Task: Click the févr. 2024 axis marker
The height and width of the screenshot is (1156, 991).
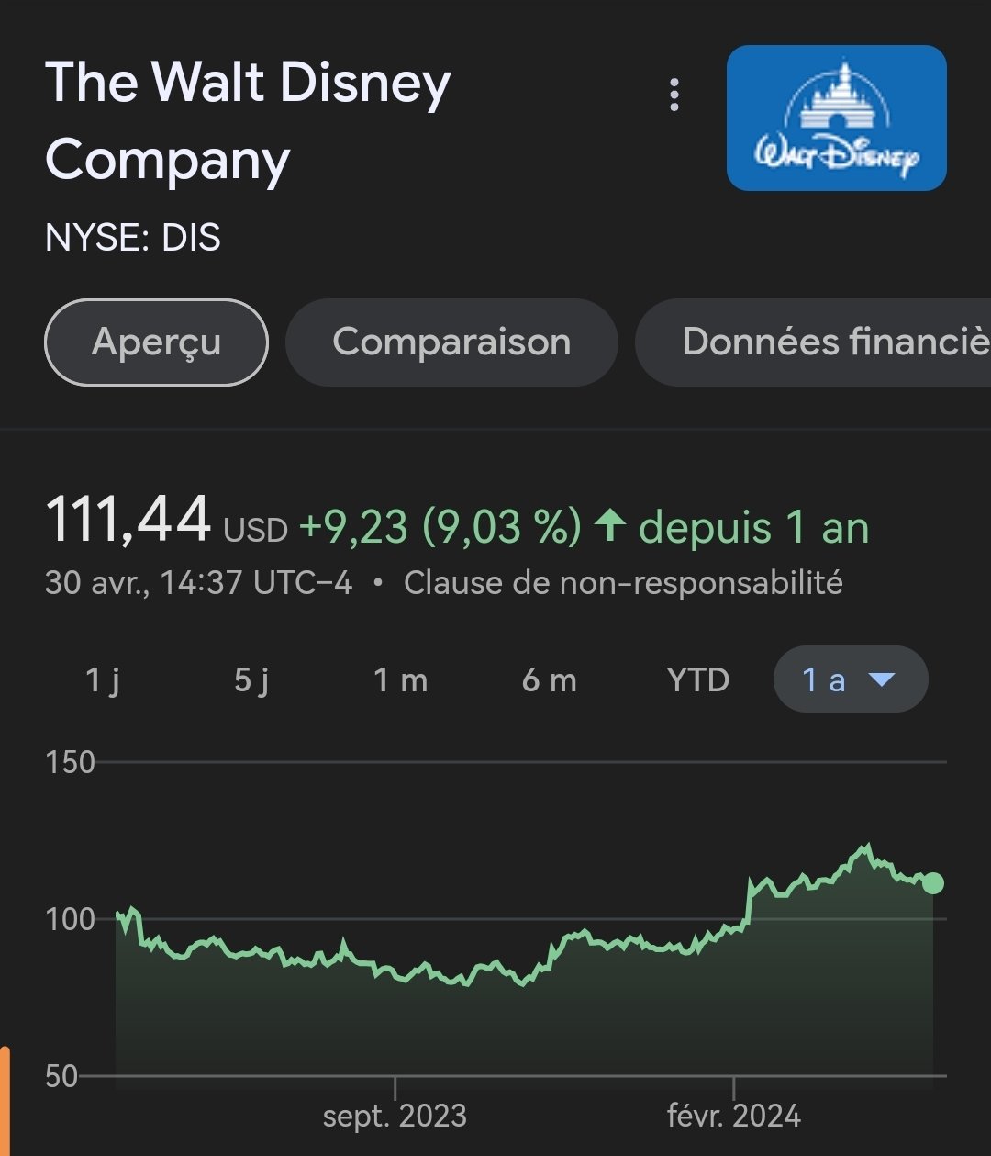Action: tap(734, 1116)
